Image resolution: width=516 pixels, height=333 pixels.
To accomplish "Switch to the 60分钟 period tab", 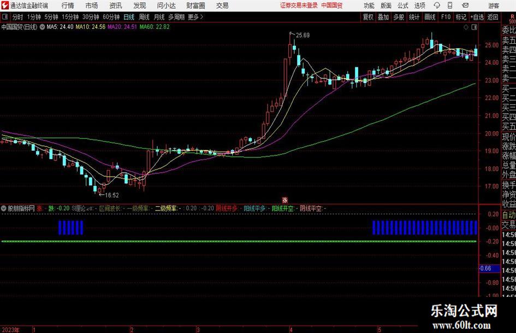I will (x=111, y=17).
